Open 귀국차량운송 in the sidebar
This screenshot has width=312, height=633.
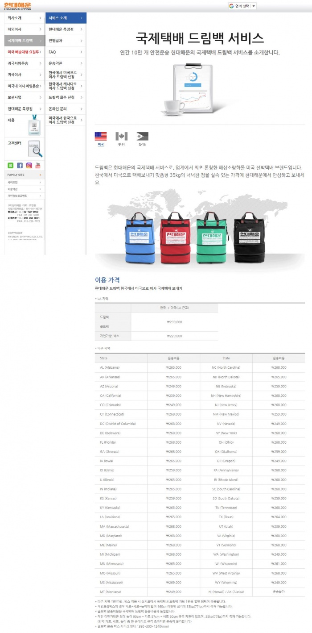[x=25, y=63]
